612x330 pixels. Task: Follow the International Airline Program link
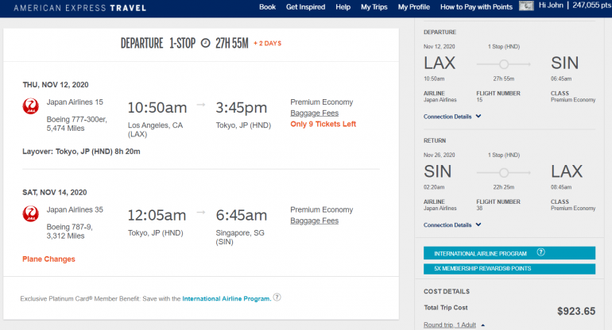point(227,298)
